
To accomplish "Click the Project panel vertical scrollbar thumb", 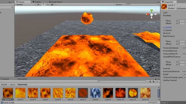I will coord(159,93).
